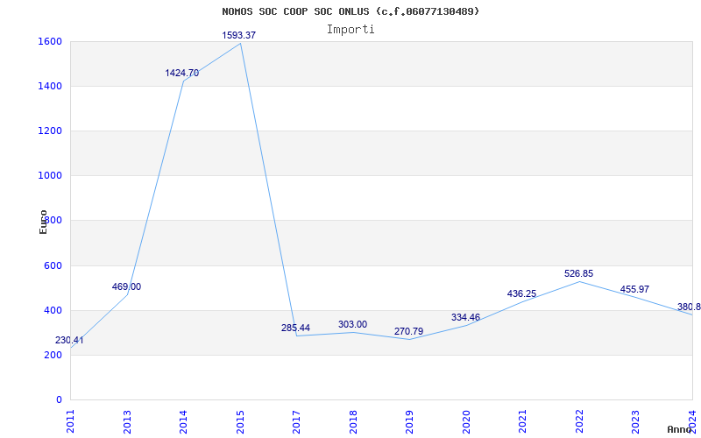Select the 2013 x-axis year label

coord(127,422)
